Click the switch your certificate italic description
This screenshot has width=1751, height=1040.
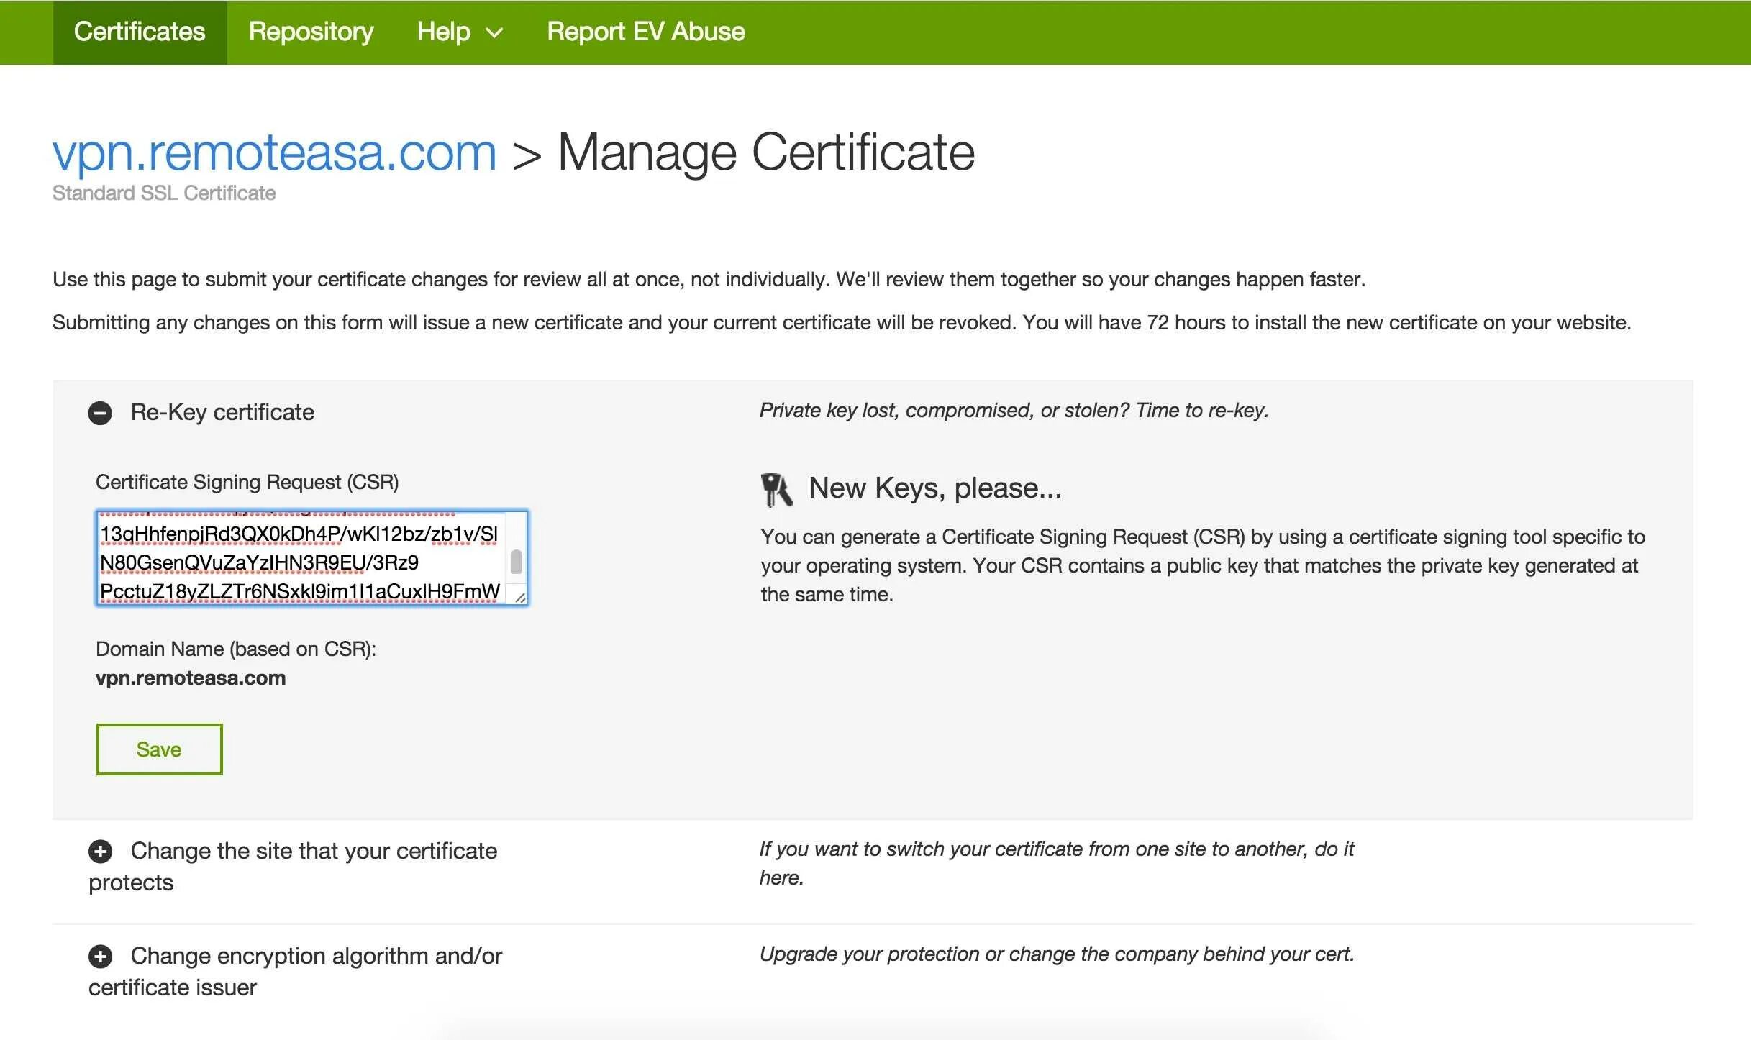pyautogui.click(x=1057, y=863)
